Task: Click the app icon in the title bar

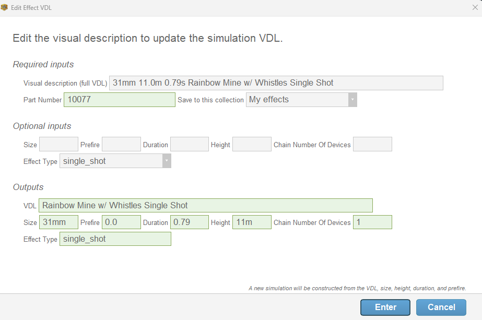Action: point(4,8)
